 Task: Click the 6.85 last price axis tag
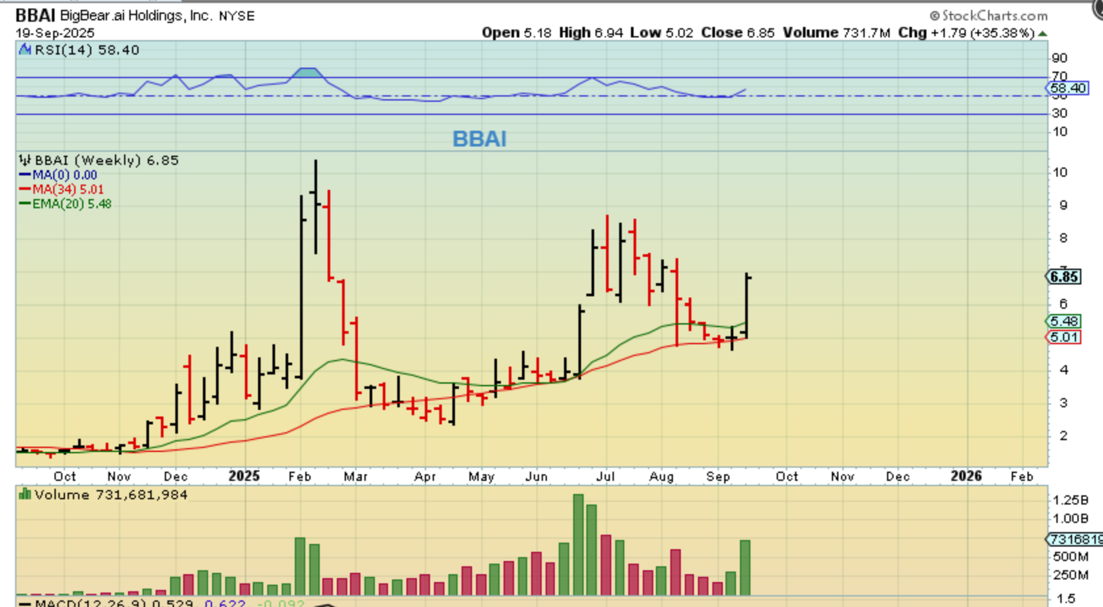pos(1064,277)
